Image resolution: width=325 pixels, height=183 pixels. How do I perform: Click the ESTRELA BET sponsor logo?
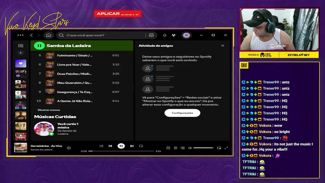299,55
